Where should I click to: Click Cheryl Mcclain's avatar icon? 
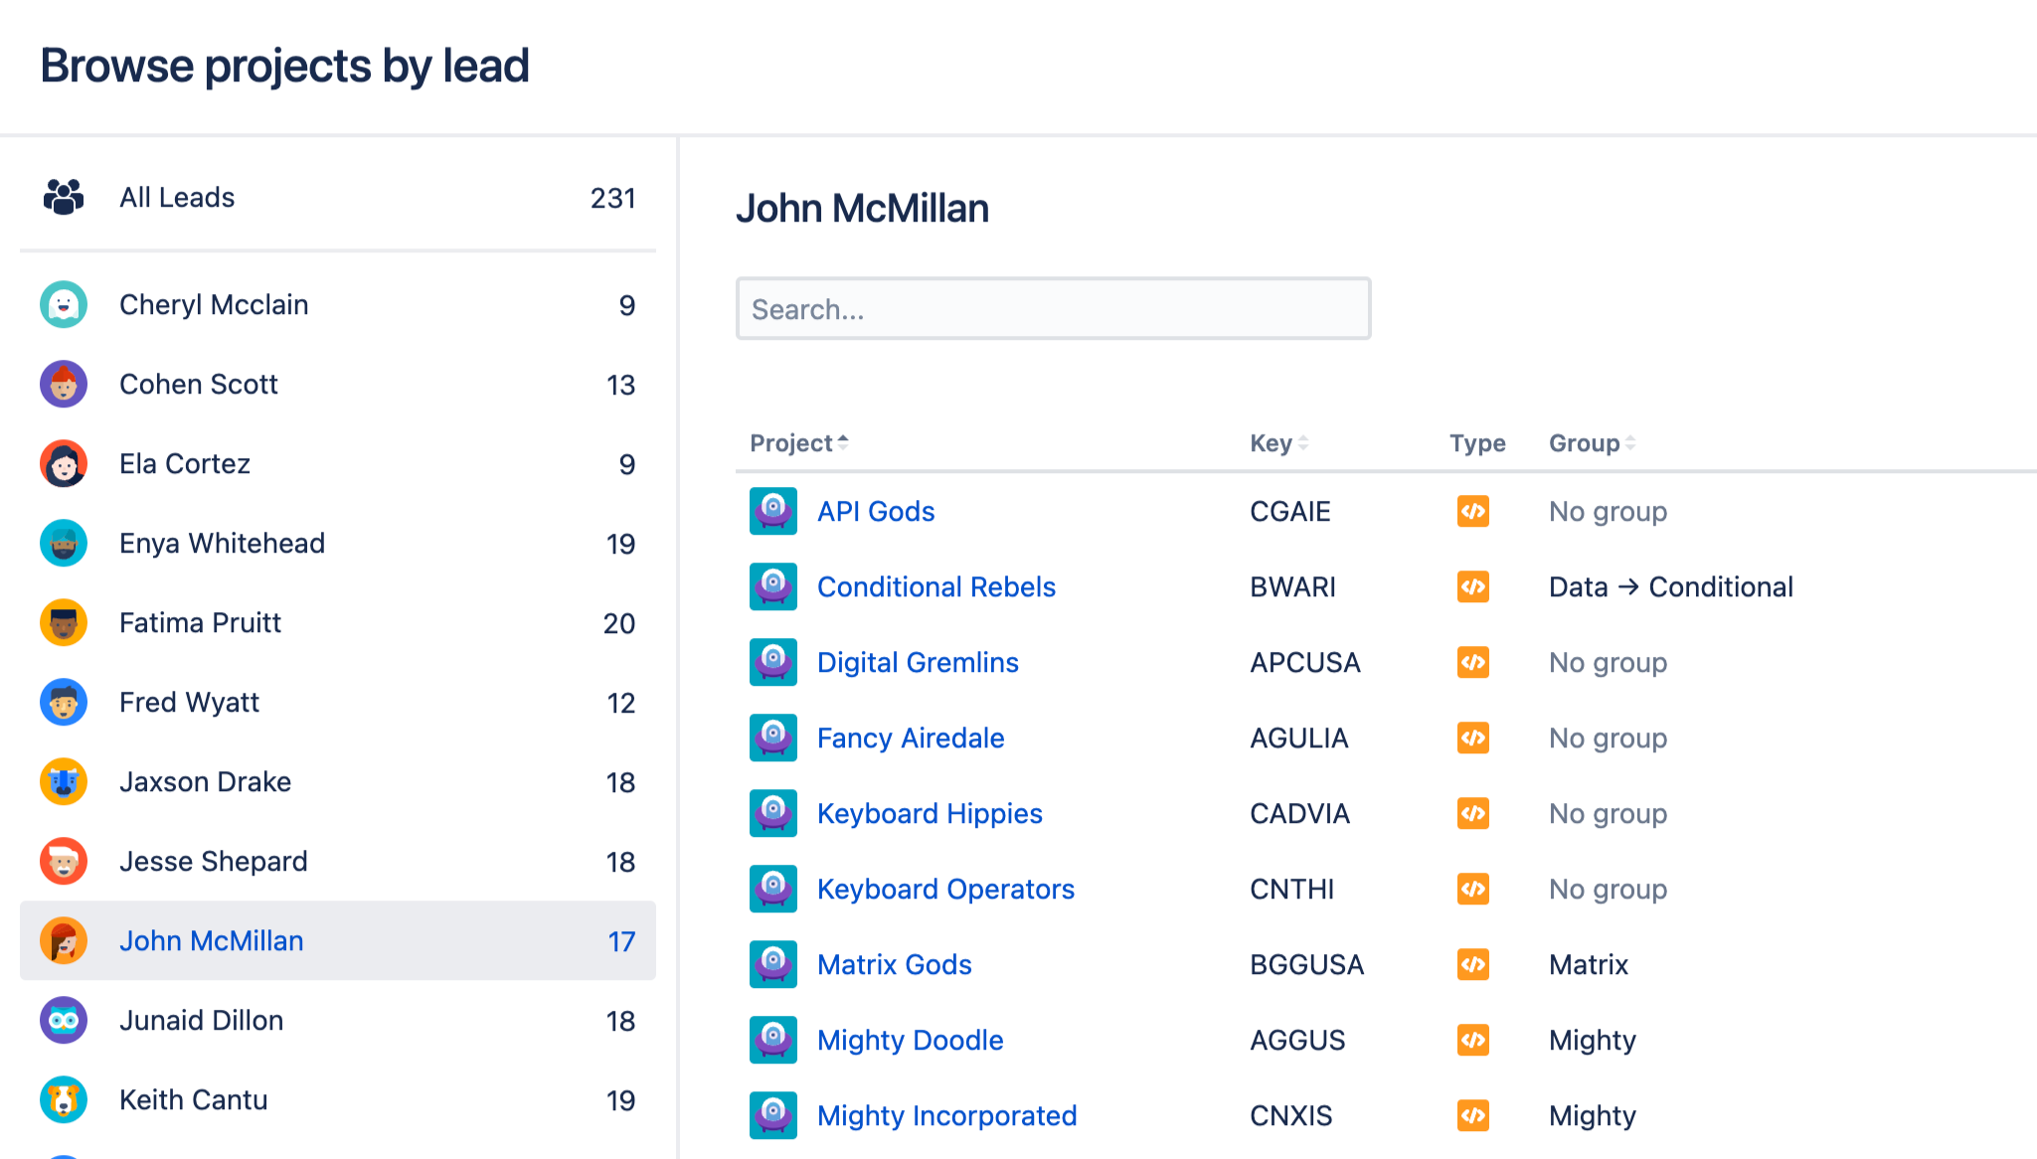64,304
